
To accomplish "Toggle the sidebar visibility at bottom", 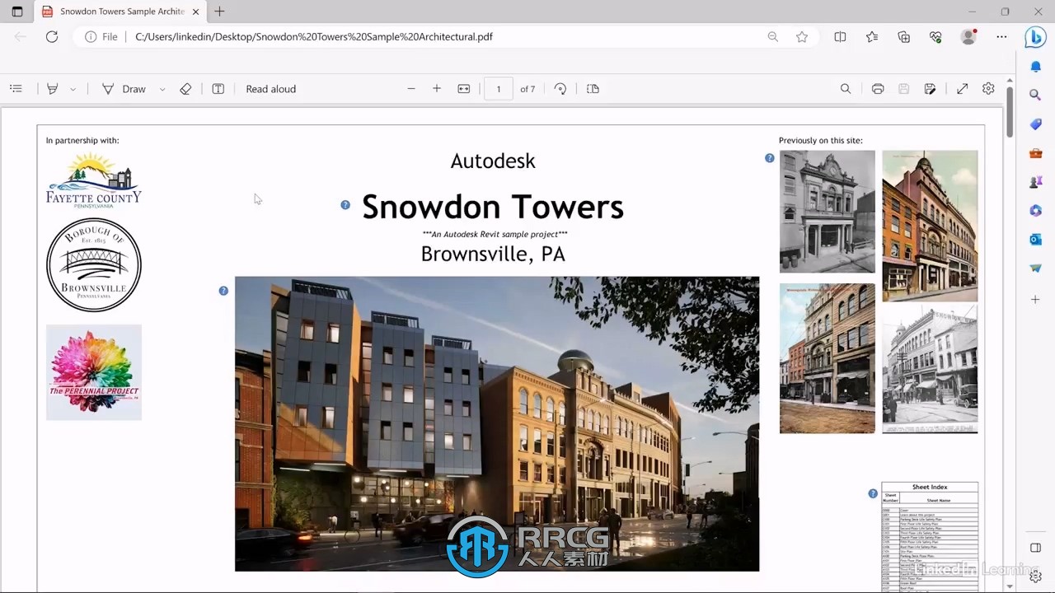I will tap(1036, 548).
